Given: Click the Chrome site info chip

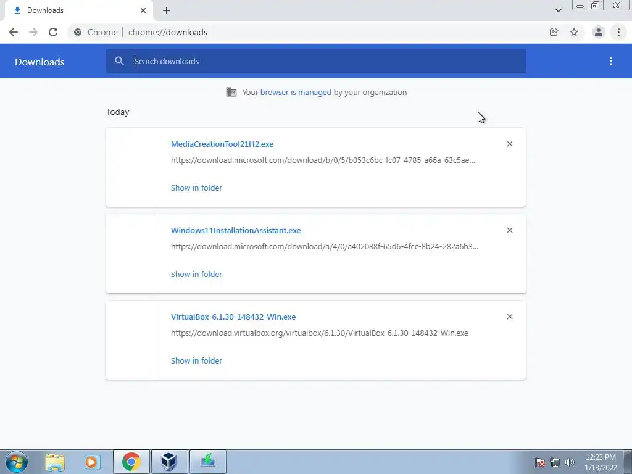Looking at the screenshot, I should [96, 32].
